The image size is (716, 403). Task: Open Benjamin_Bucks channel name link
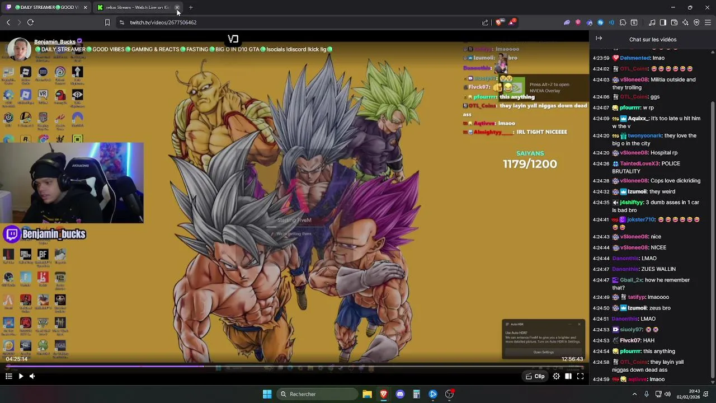(55, 42)
